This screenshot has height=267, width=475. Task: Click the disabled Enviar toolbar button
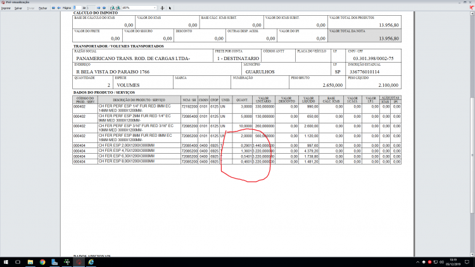pos(30,8)
